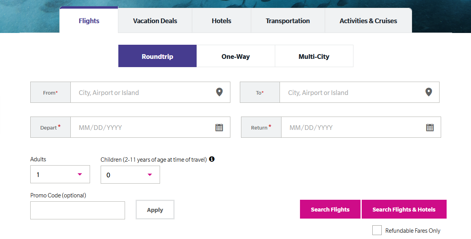
Task: Expand the Adults count dropdown
Action: click(60, 174)
